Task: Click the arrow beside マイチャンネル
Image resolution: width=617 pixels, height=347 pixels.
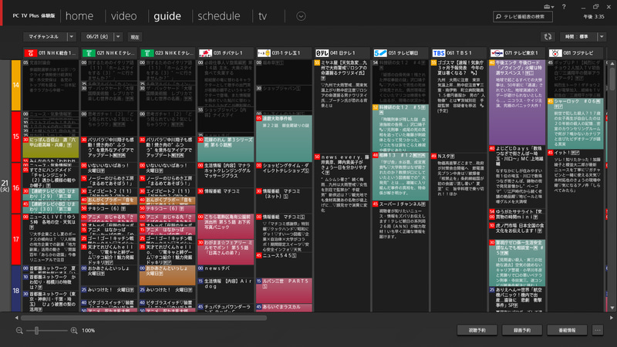Action: pos(71,36)
